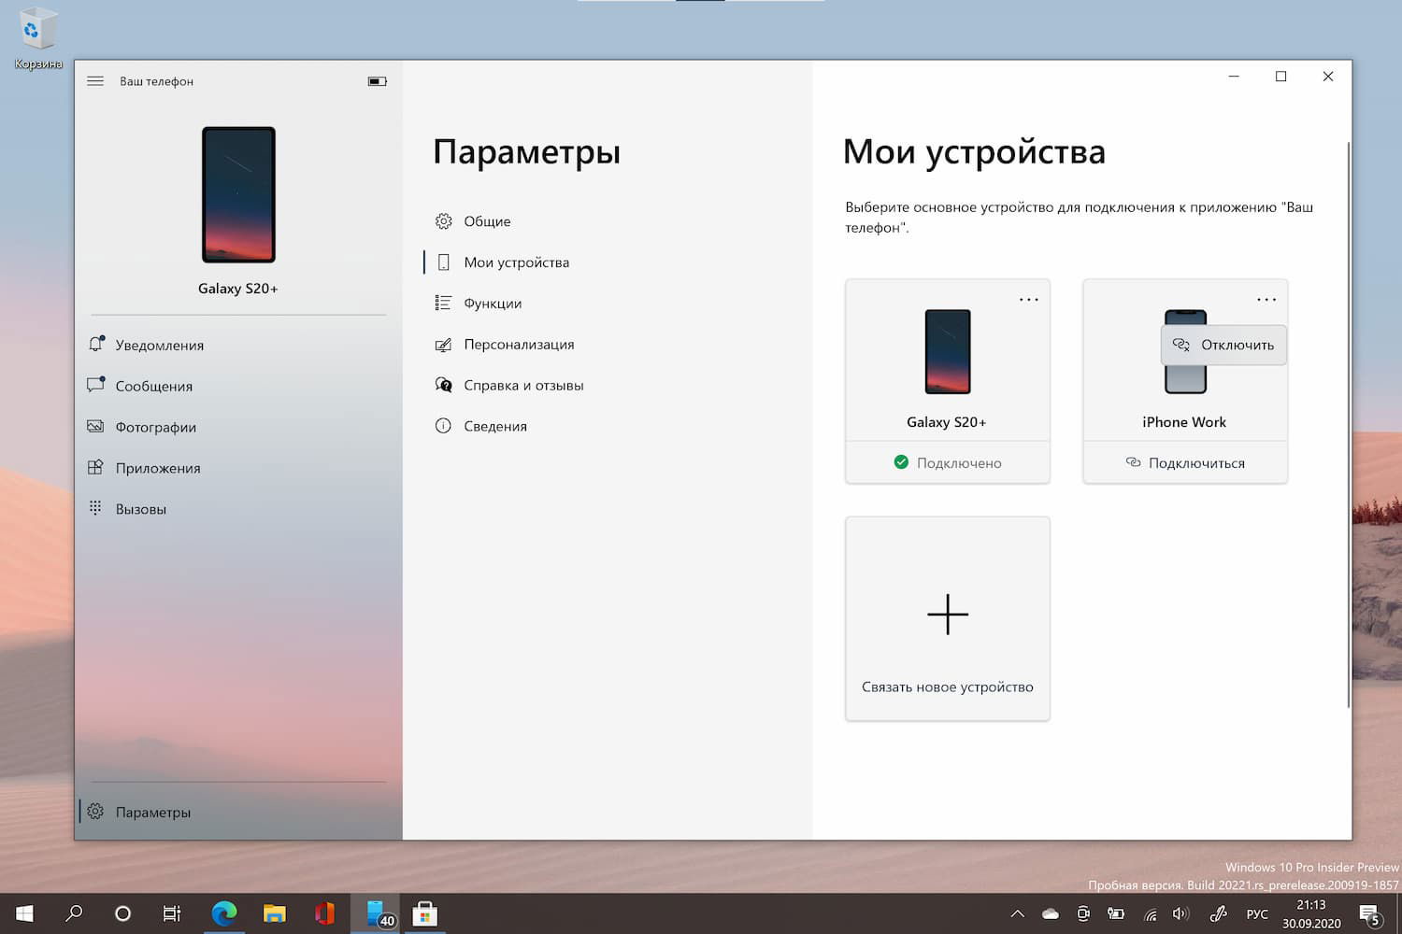Select the Корзина icon on the desktop

coord(37,38)
